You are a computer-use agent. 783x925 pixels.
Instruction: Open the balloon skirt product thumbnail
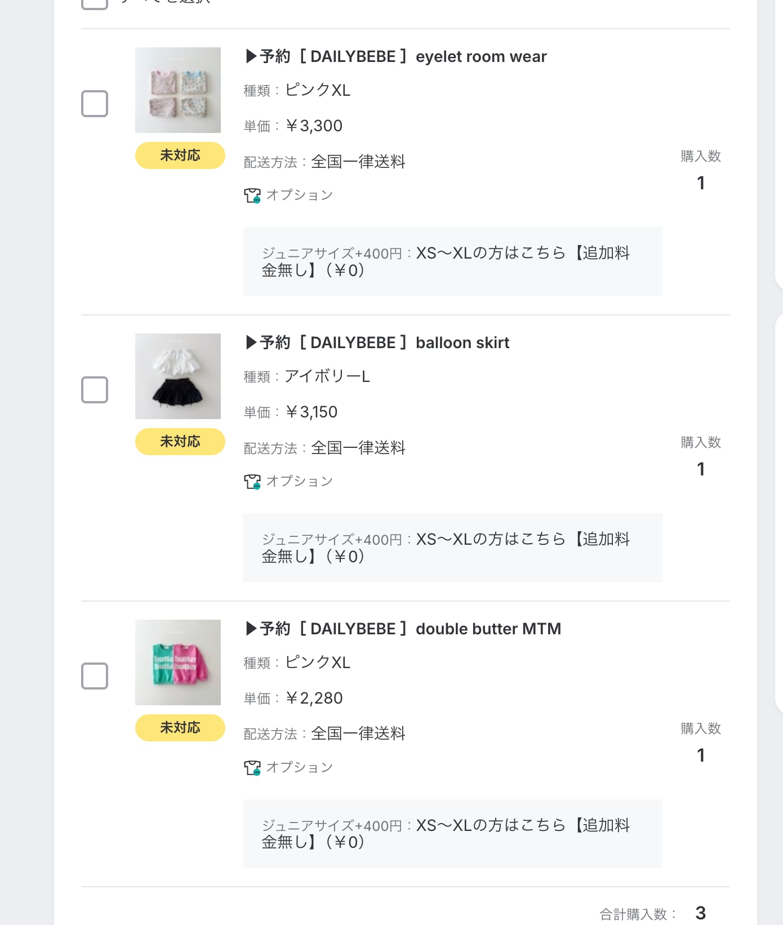pyautogui.click(x=178, y=376)
